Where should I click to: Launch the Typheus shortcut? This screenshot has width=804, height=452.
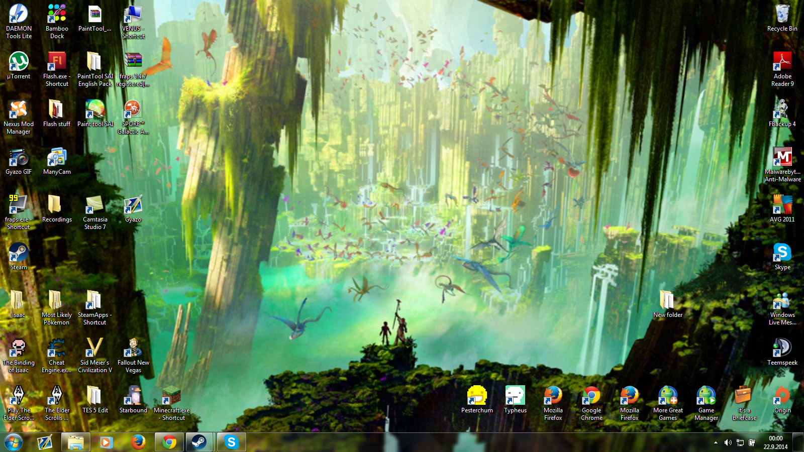point(515,400)
